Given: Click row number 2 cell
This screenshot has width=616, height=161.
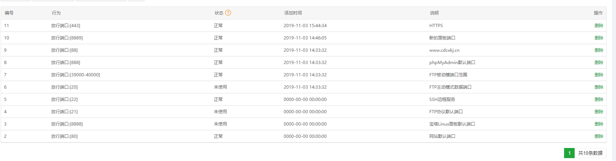Looking at the screenshot, I should click(x=5, y=136).
